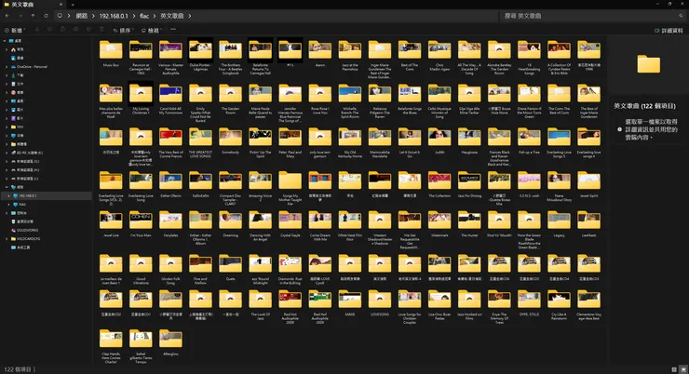
Task: Switch to large thumbnails view in status bar
Action: (x=682, y=369)
